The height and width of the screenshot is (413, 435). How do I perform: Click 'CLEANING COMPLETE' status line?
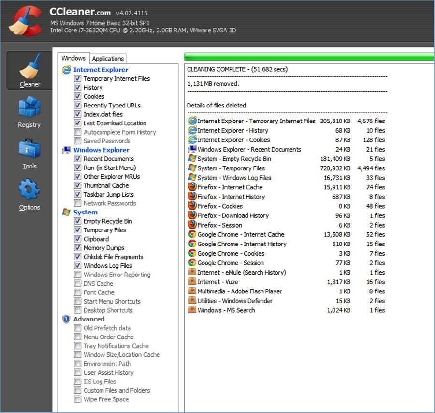(237, 69)
